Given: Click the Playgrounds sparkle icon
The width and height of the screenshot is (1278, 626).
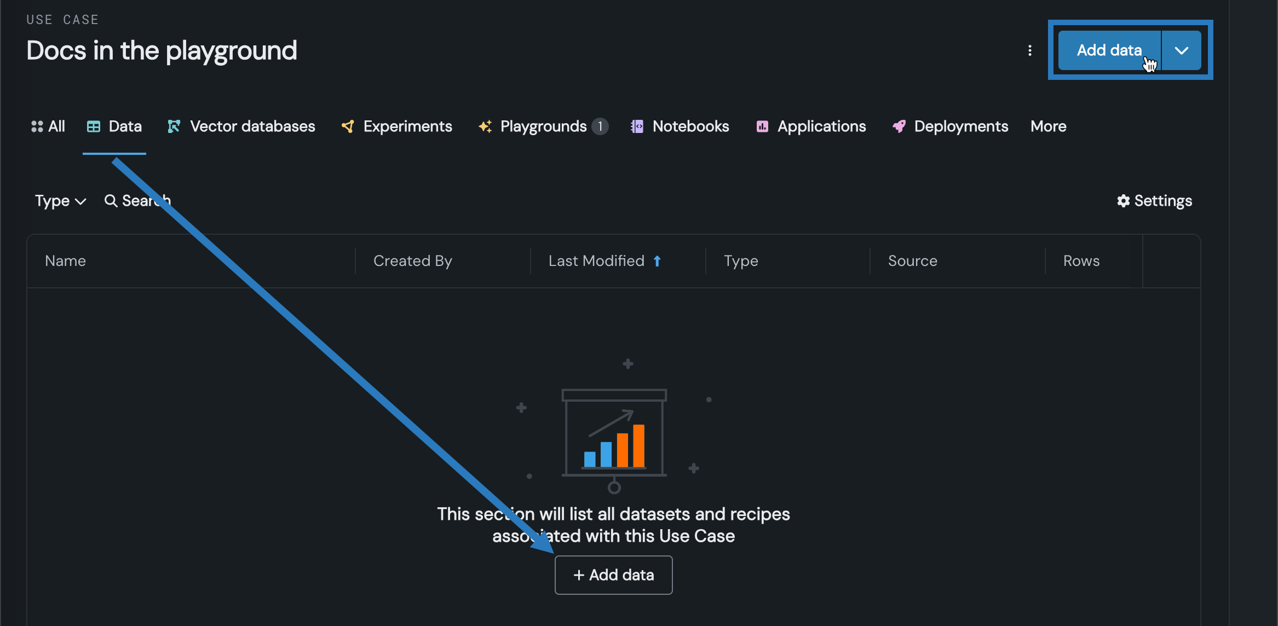Looking at the screenshot, I should [485, 126].
